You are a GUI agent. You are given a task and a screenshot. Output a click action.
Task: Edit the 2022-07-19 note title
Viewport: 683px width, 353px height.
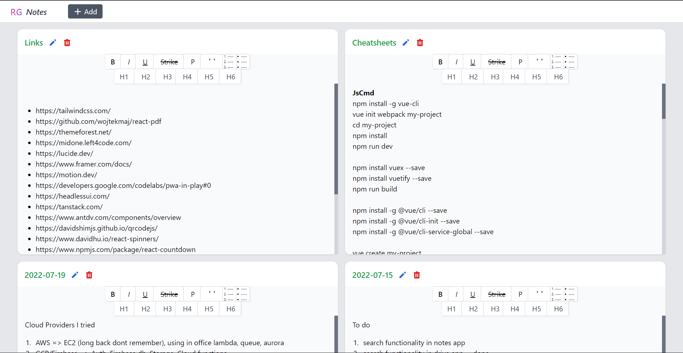[75, 275]
